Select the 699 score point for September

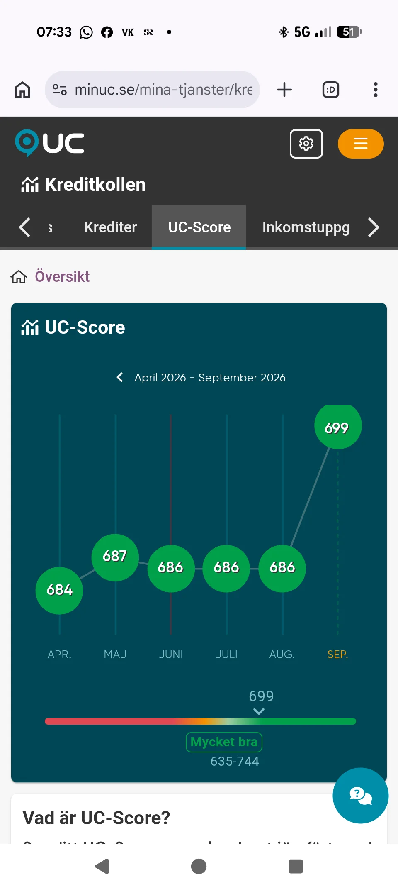tap(337, 427)
